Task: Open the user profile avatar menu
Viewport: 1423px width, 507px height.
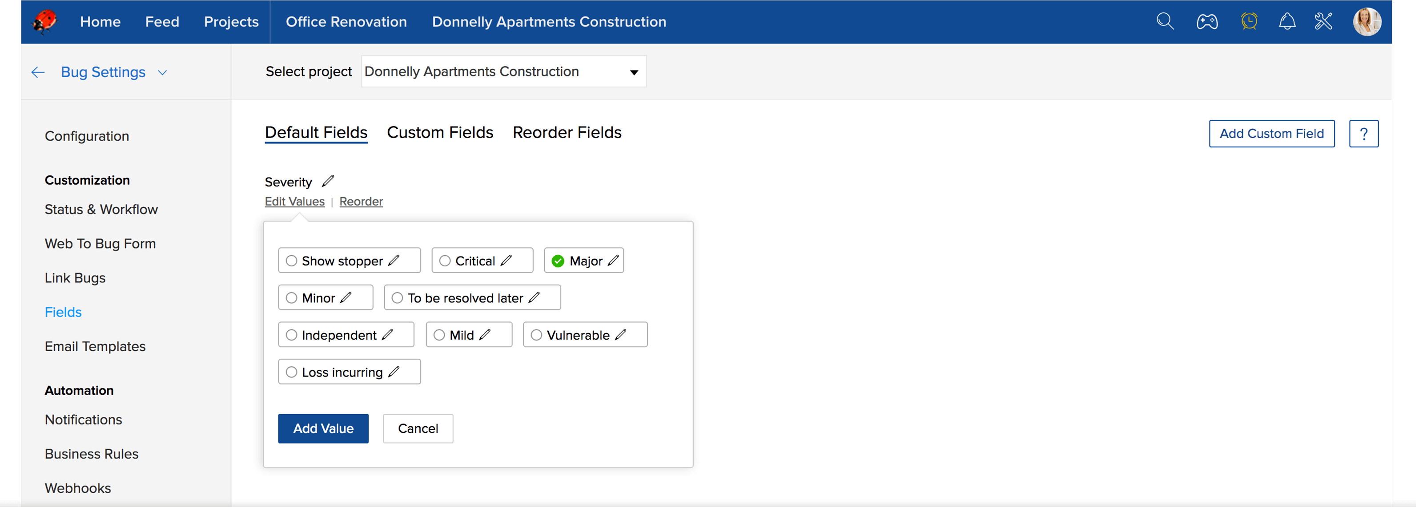Action: (x=1367, y=21)
